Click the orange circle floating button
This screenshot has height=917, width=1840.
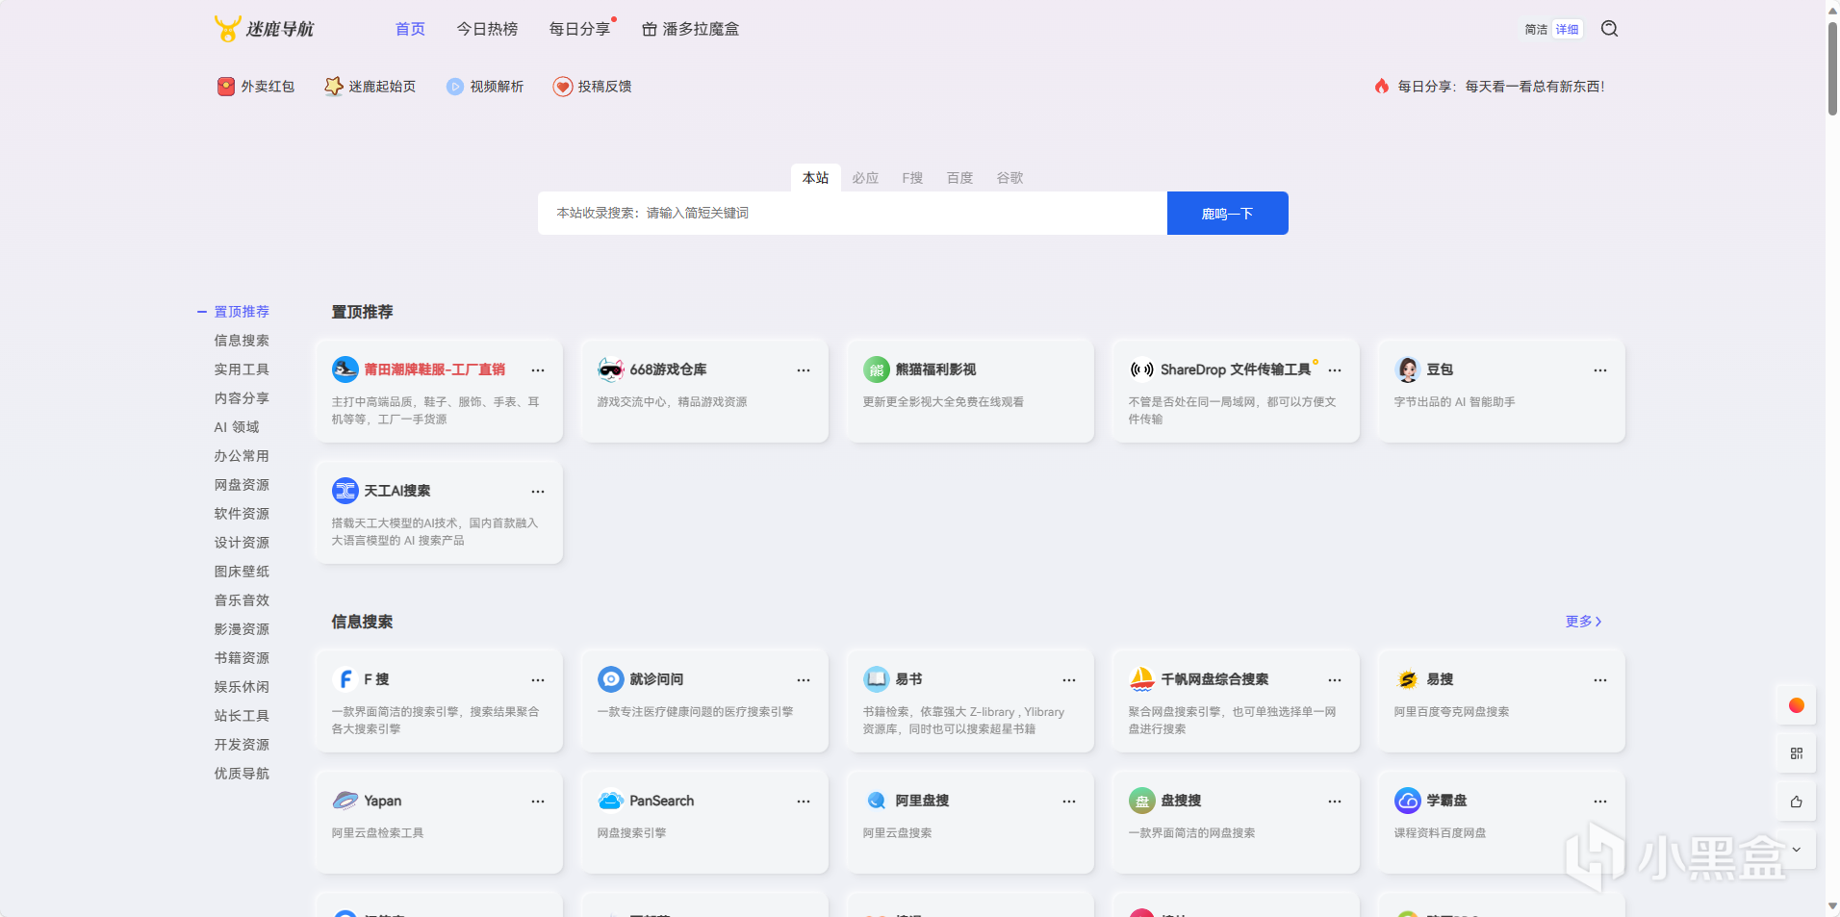pos(1796,705)
